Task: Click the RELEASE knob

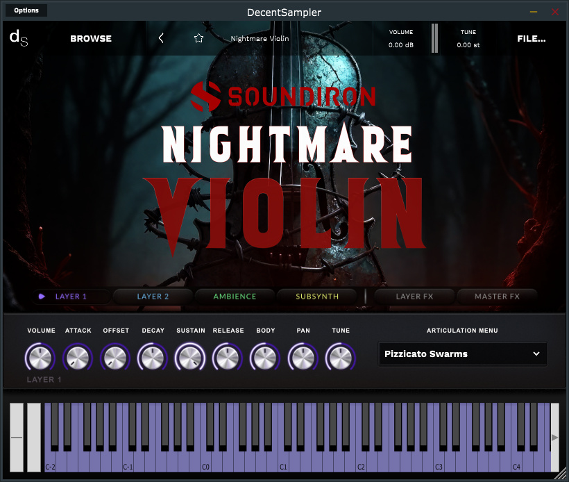Action: click(x=228, y=358)
